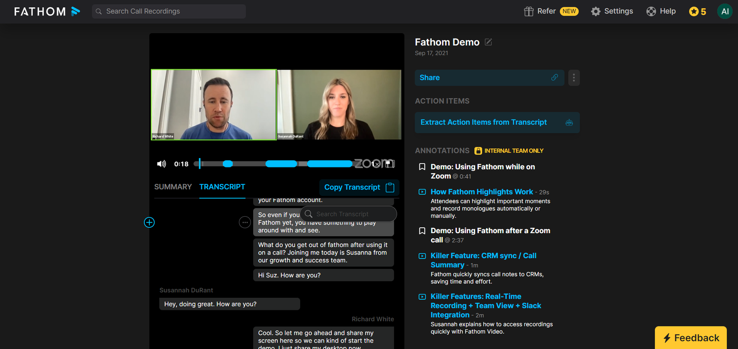
Task: Click the Share button
Action: 489,77
